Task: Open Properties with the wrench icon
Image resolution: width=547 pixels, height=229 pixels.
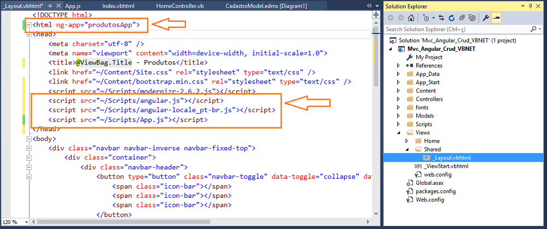Action: point(486,18)
